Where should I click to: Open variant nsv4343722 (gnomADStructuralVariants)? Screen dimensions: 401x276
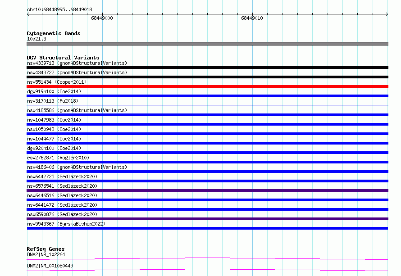click(77, 72)
